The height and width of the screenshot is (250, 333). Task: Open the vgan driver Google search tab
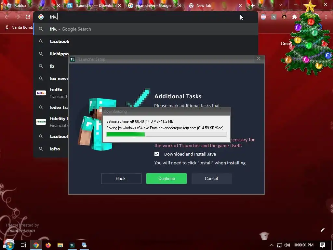tap(154, 6)
